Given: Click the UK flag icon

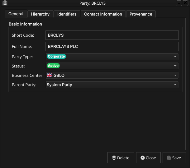Looking at the screenshot, I should [49, 75].
